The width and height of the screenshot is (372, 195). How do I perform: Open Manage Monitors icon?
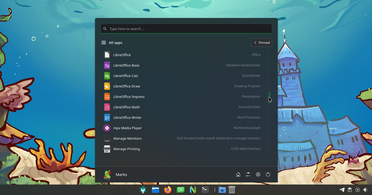(x=107, y=138)
